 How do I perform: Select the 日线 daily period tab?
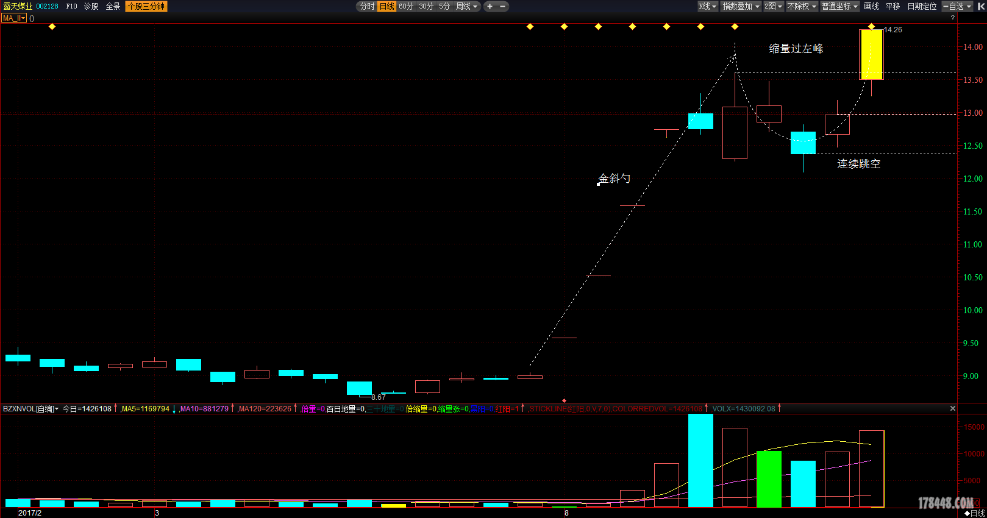(387, 6)
